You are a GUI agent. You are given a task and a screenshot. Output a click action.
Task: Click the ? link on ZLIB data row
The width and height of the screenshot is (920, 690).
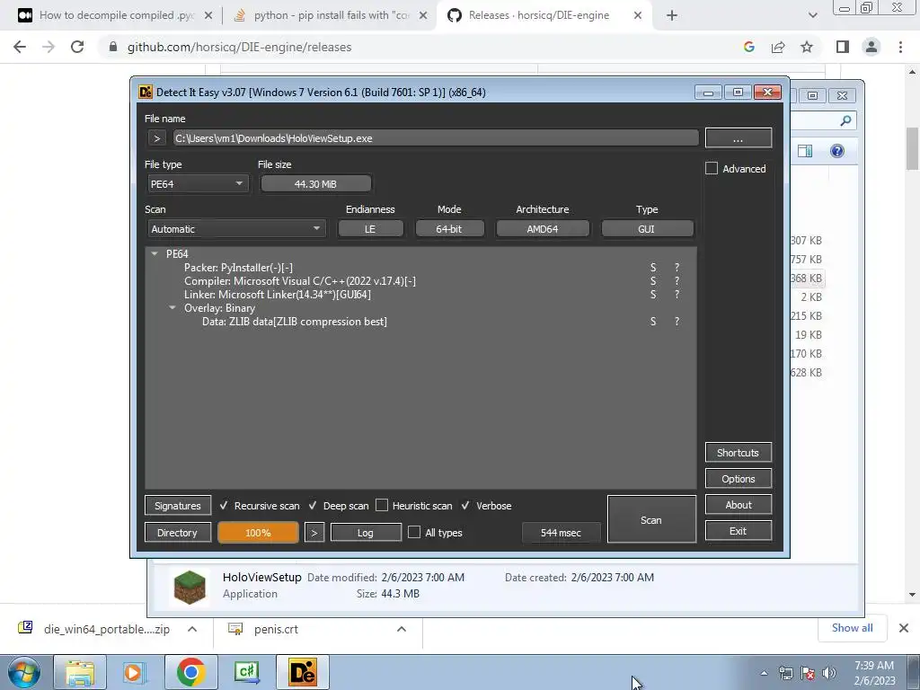(x=677, y=322)
